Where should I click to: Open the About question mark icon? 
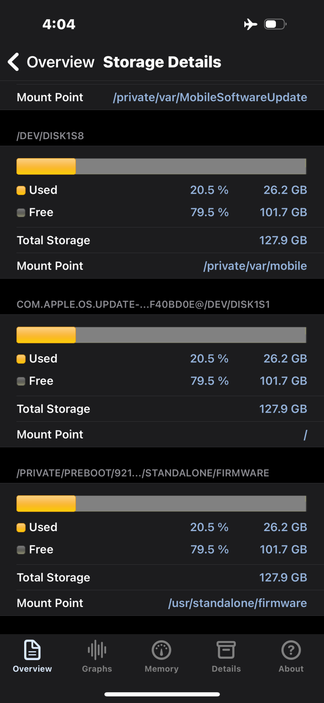click(291, 650)
